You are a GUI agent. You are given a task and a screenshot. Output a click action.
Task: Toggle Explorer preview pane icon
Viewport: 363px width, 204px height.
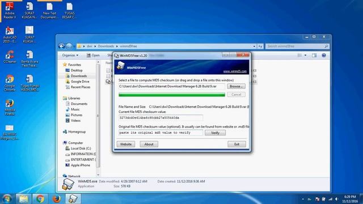[314, 56]
